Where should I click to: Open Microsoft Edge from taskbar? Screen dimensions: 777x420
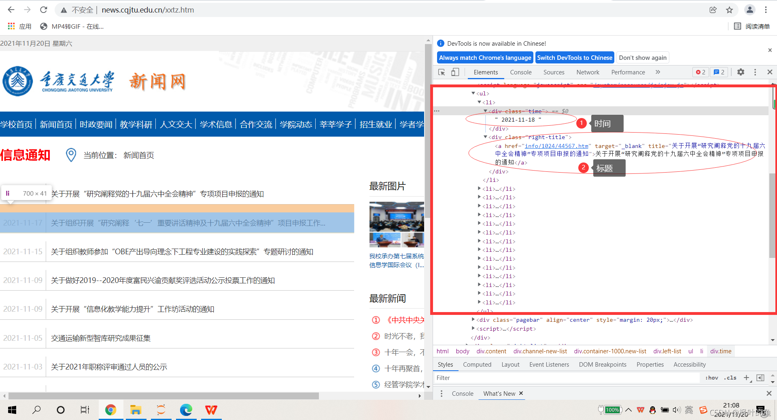click(x=186, y=410)
